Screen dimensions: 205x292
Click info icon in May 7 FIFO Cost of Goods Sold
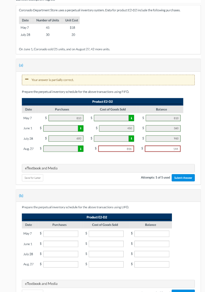131,118
